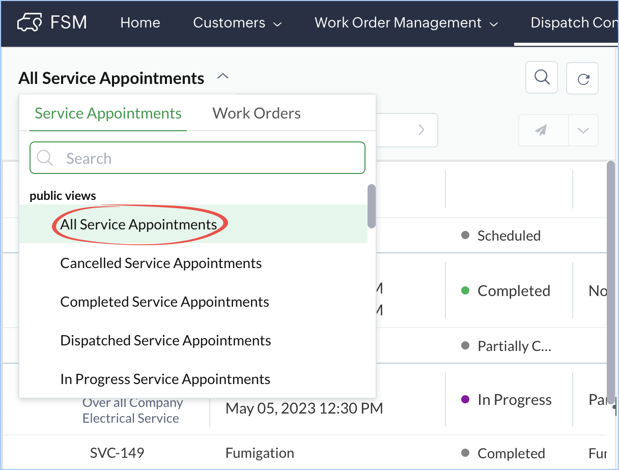Choose Cancelled Service Appointments view
619x470 pixels.
(161, 263)
